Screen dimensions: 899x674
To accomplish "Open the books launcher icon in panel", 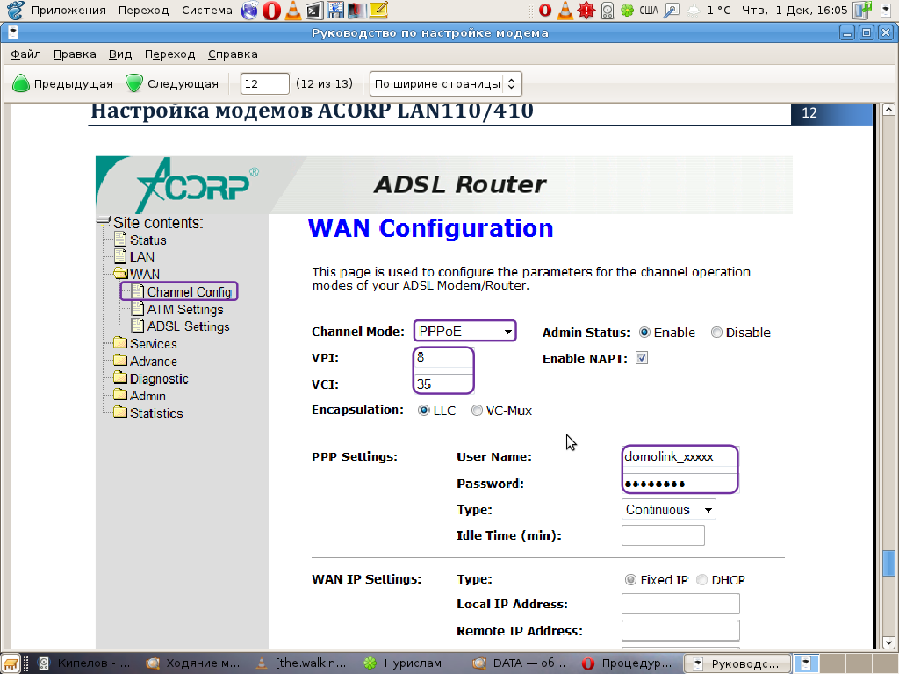I will (356, 11).
